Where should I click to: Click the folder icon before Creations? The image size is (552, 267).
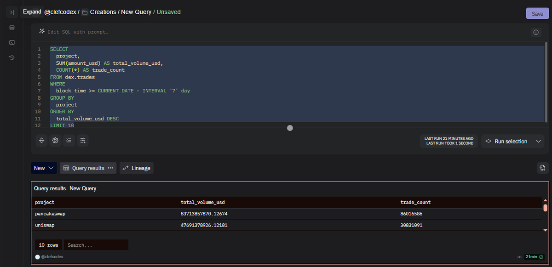[85, 12]
